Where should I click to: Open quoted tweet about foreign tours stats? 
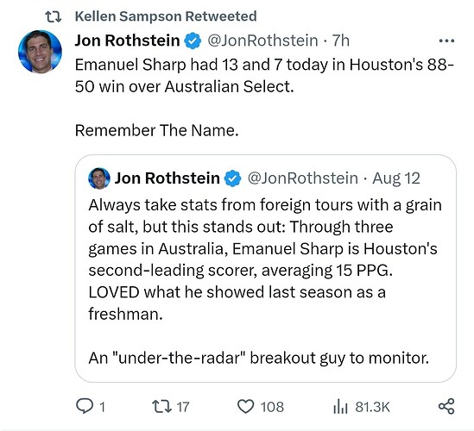point(265,268)
